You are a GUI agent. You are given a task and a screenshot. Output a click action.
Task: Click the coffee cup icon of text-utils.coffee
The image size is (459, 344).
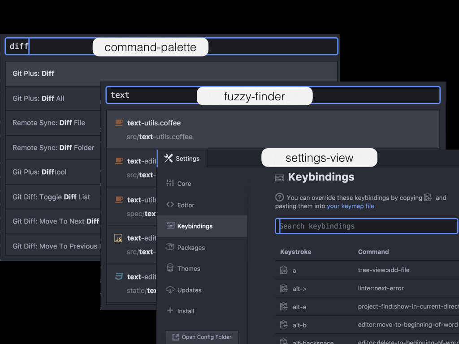[x=119, y=123]
